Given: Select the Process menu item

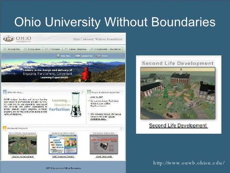Looking at the screenshot, I should point(54,49).
